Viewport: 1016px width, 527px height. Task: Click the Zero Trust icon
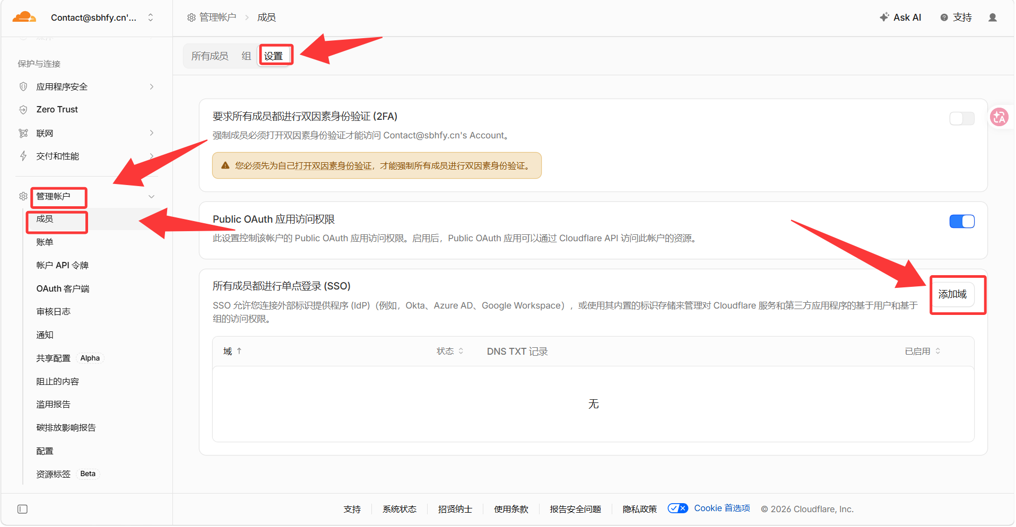(23, 110)
